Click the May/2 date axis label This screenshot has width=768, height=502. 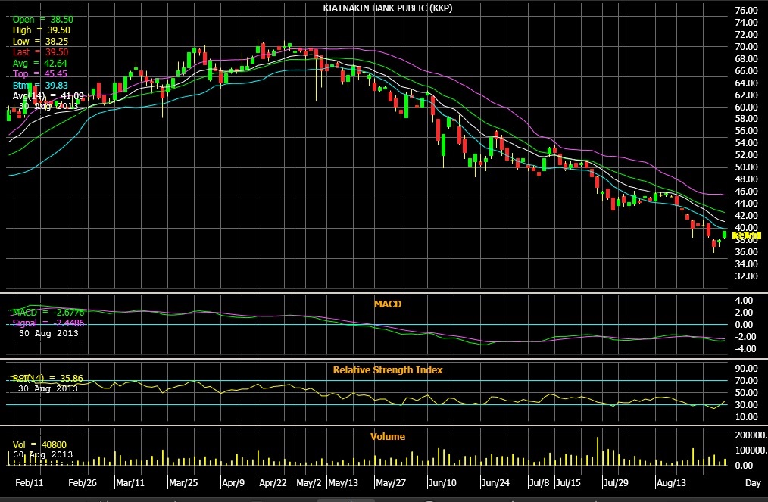click(x=308, y=483)
